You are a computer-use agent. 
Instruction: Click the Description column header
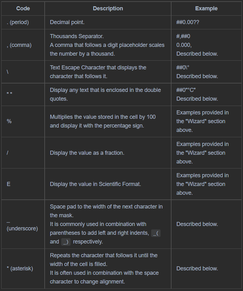[x=108, y=8]
